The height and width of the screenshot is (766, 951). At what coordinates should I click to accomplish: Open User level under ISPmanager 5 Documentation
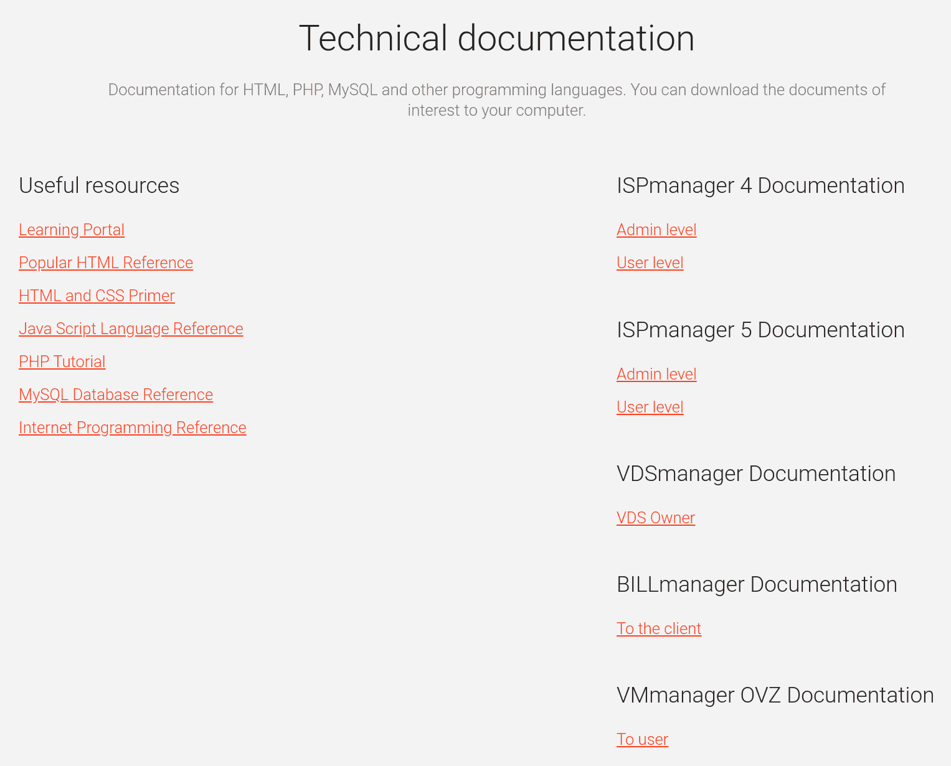pos(650,407)
